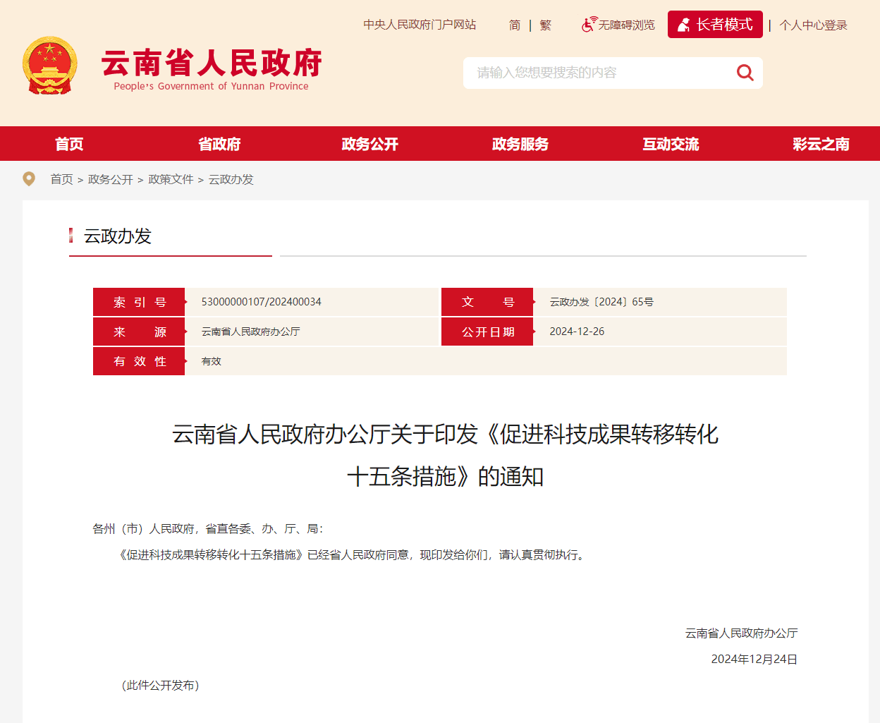Click 云政办发 in breadcrumb trail

(x=231, y=179)
